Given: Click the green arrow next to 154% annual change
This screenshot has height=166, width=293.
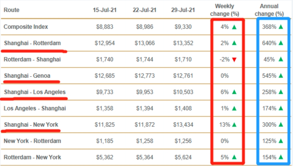Looking at the screenshot, I should click(x=281, y=157).
